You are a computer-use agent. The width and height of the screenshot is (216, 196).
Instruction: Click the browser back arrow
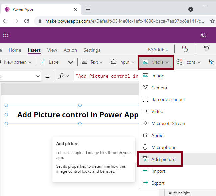5,21
